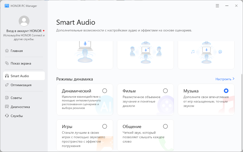Click the Показ экрана screen share icon
Viewport: 243px width, 152px height.
pyautogui.click(x=7, y=63)
